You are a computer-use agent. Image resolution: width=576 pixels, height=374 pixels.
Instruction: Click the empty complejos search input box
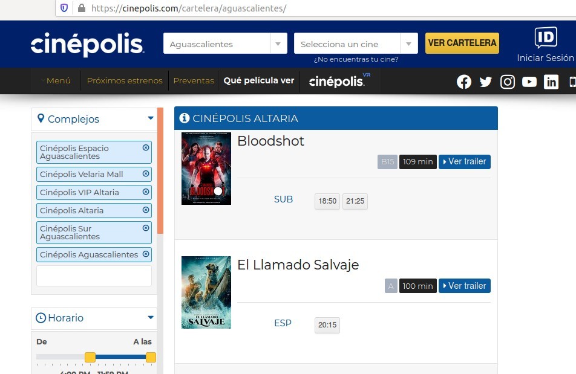[x=94, y=276]
